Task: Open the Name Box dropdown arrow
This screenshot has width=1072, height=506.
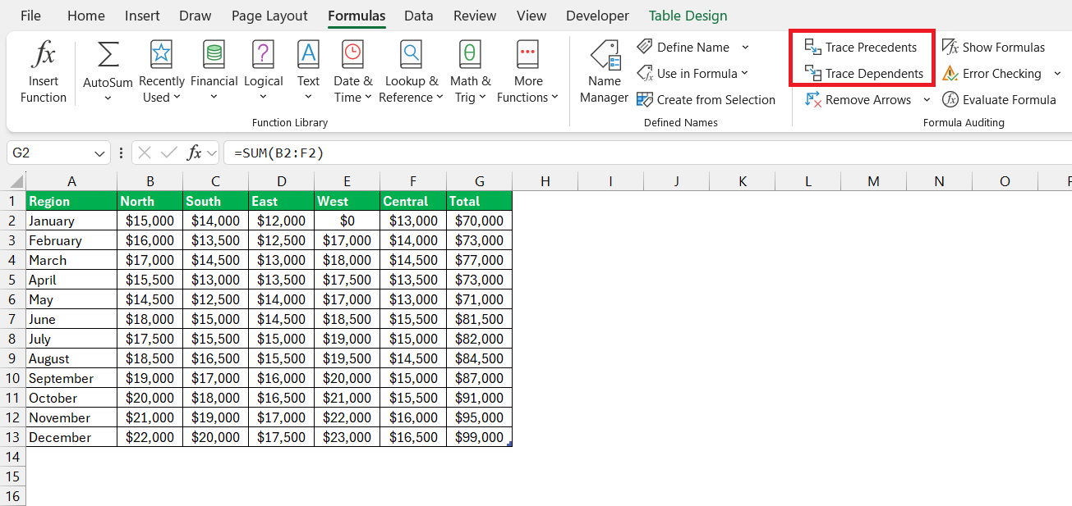Action: (x=99, y=153)
